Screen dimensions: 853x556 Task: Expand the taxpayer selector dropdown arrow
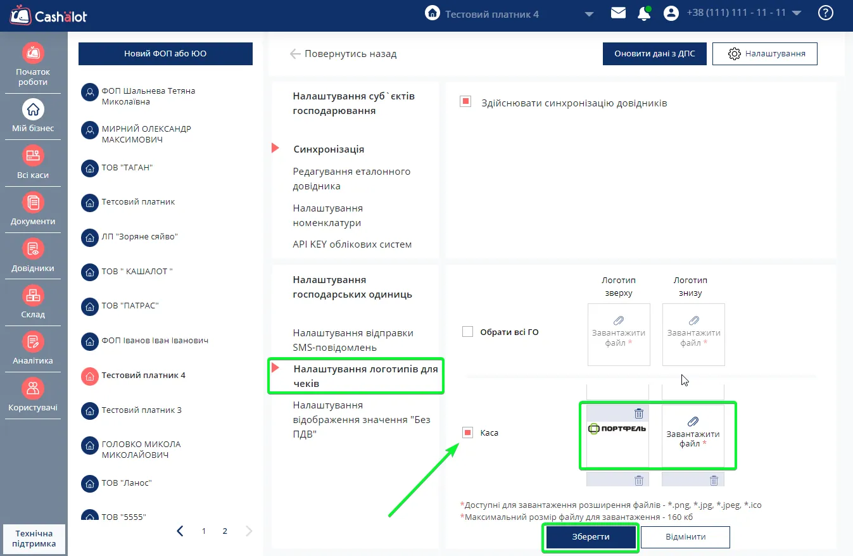tap(589, 14)
